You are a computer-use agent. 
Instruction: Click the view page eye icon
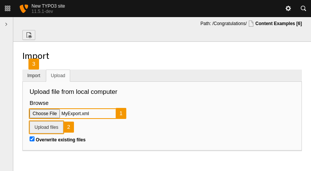pos(29,35)
